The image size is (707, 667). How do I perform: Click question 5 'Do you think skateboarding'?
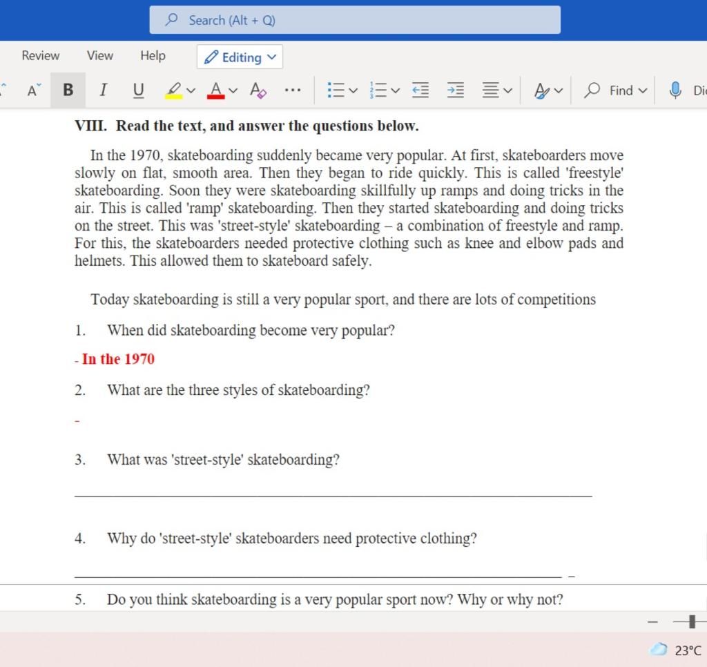click(335, 599)
